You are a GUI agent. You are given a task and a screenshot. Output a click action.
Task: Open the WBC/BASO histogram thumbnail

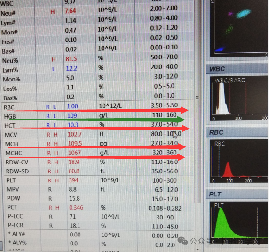[238, 98]
